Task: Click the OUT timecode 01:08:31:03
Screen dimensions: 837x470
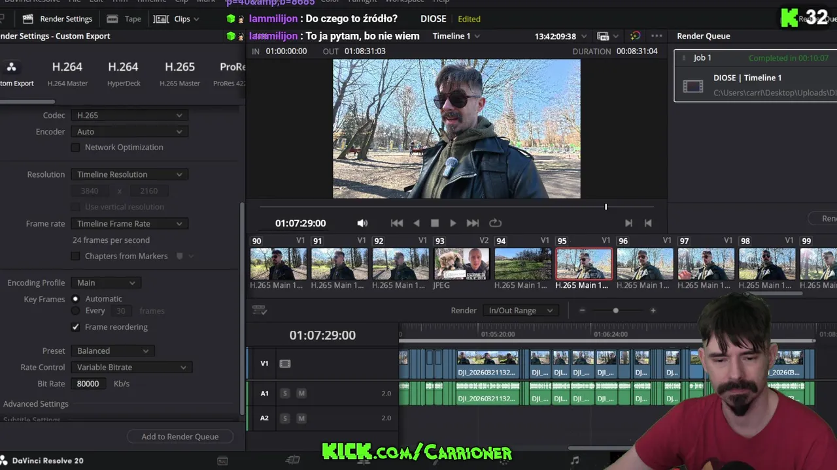Action: (x=365, y=51)
